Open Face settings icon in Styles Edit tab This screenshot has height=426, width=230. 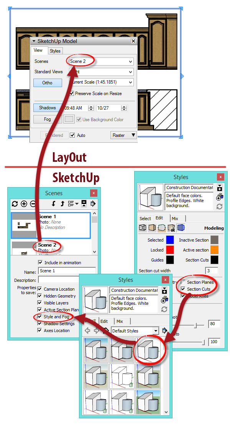(x=152, y=228)
